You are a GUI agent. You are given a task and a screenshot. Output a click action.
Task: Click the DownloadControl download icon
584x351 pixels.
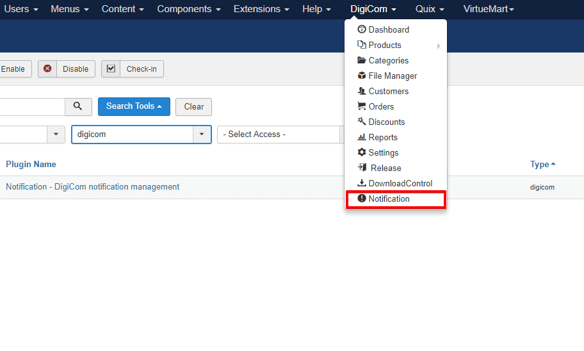coord(362,183)
